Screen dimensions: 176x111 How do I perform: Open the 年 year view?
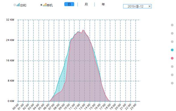(103, 4)
